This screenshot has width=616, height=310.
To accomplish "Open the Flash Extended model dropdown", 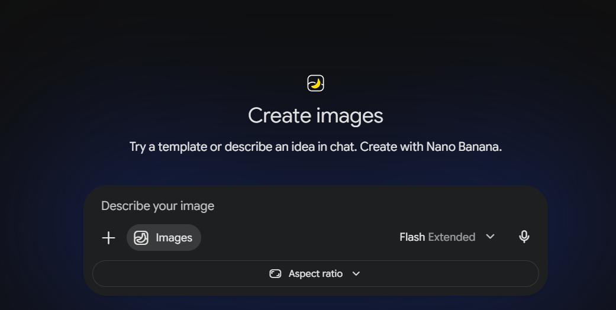I will click(447, 237).
